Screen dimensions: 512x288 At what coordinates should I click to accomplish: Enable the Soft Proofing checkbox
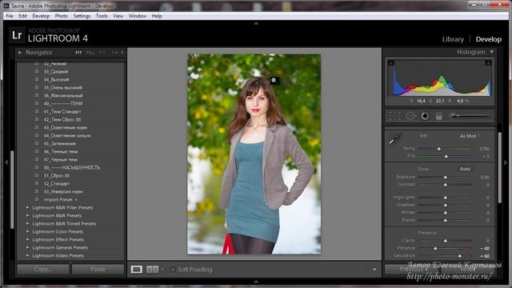pyautogui.click(x=173, y=270)
